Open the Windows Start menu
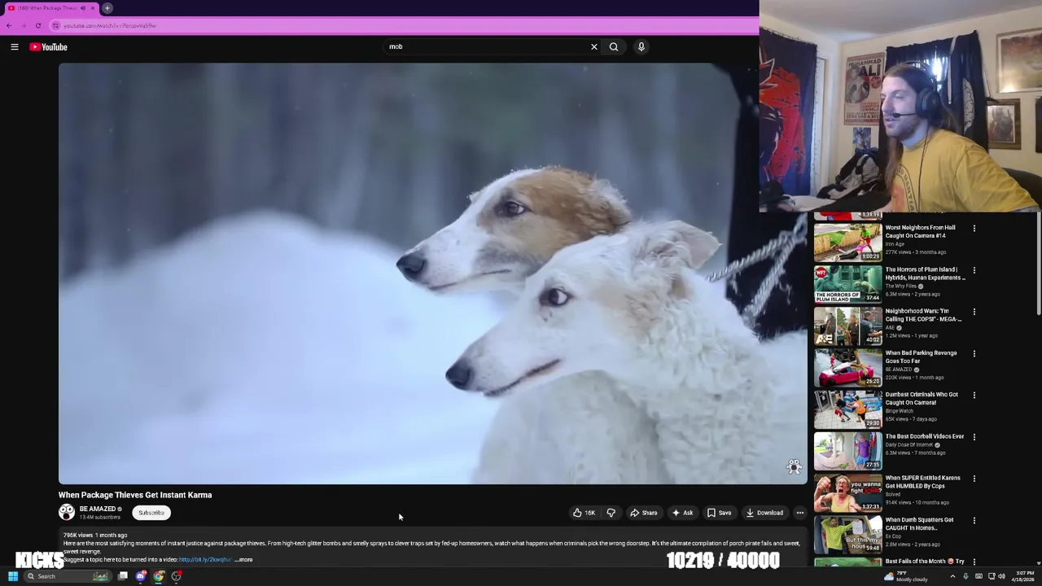Screen dimensions: 1042x586 (x=12, y=576)
